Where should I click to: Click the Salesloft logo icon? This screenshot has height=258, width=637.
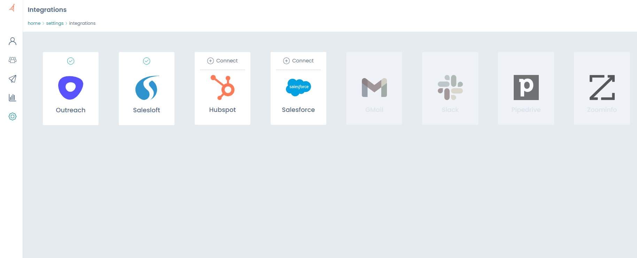[147, 88]
